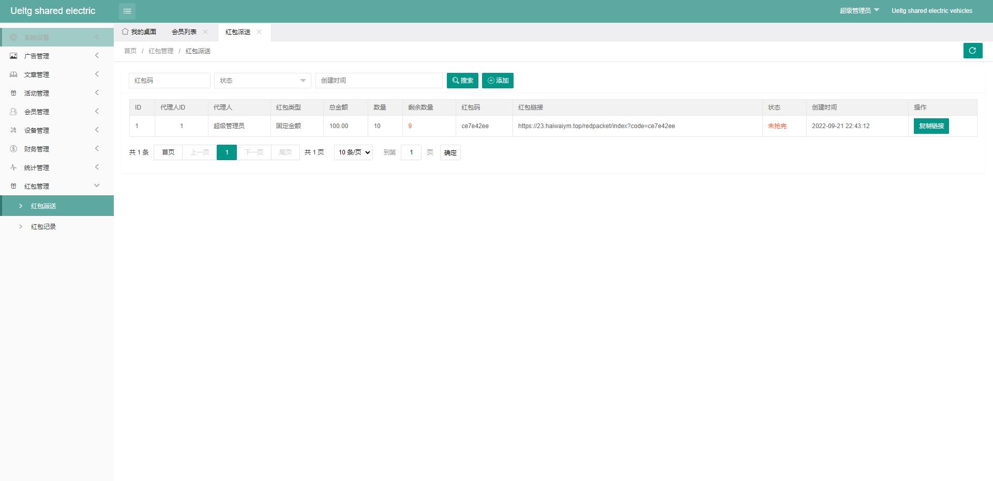The width and height of the screenshot is (993, 481).
Task: Collapse the 红包管理 submenu chevron
Action: coord(96,185)
